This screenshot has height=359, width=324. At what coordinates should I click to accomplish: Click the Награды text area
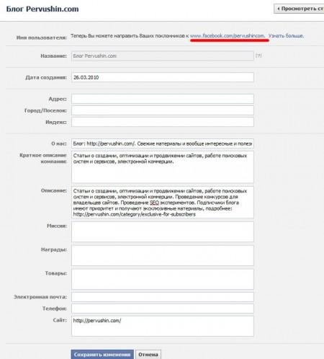(163, 255)
